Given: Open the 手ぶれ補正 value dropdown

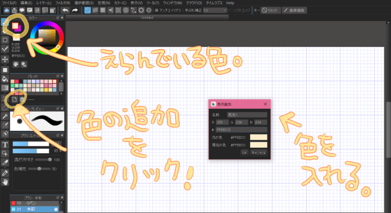Looking at the screenshot, I should coord(214,11).
